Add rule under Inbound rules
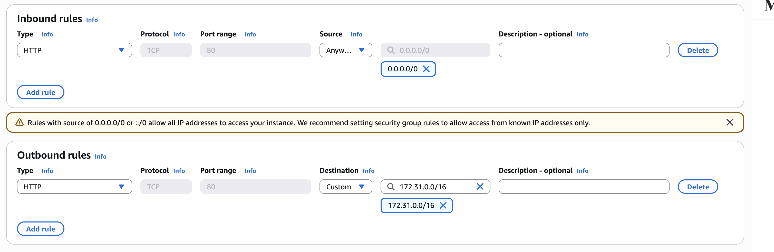 coord(41,92)
